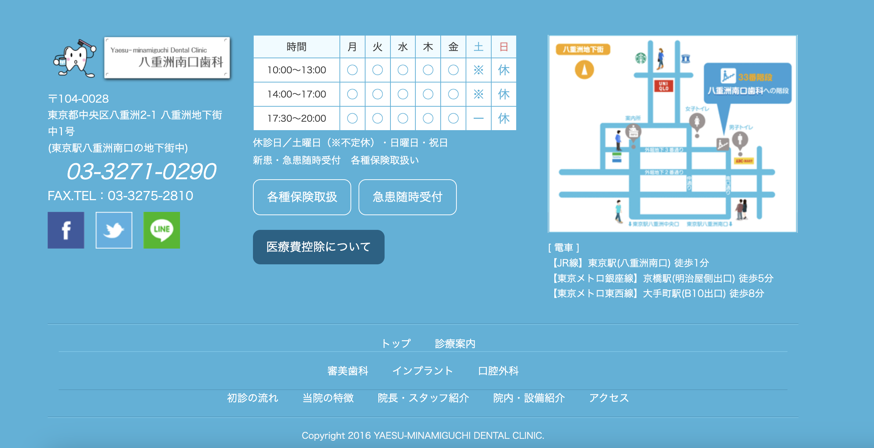
Task: Click the 休診日／土曜日 closed-days note
Action: pos(350,143)
